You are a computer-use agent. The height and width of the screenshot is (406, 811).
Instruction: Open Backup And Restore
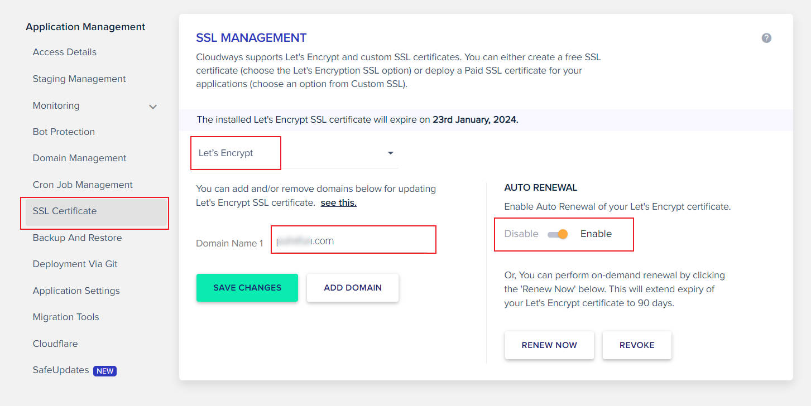pos(77,238)
